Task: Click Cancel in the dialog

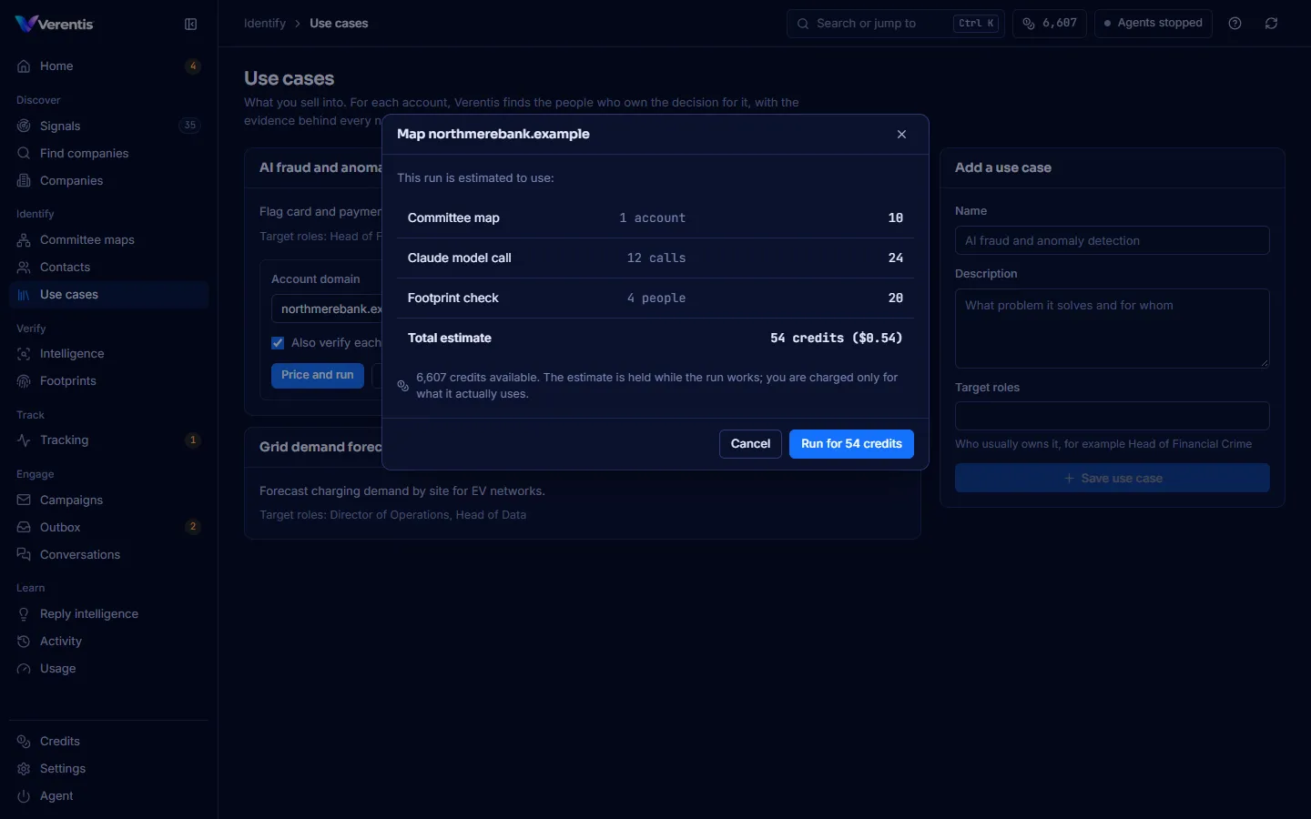Action: click(x=750, y=444)
